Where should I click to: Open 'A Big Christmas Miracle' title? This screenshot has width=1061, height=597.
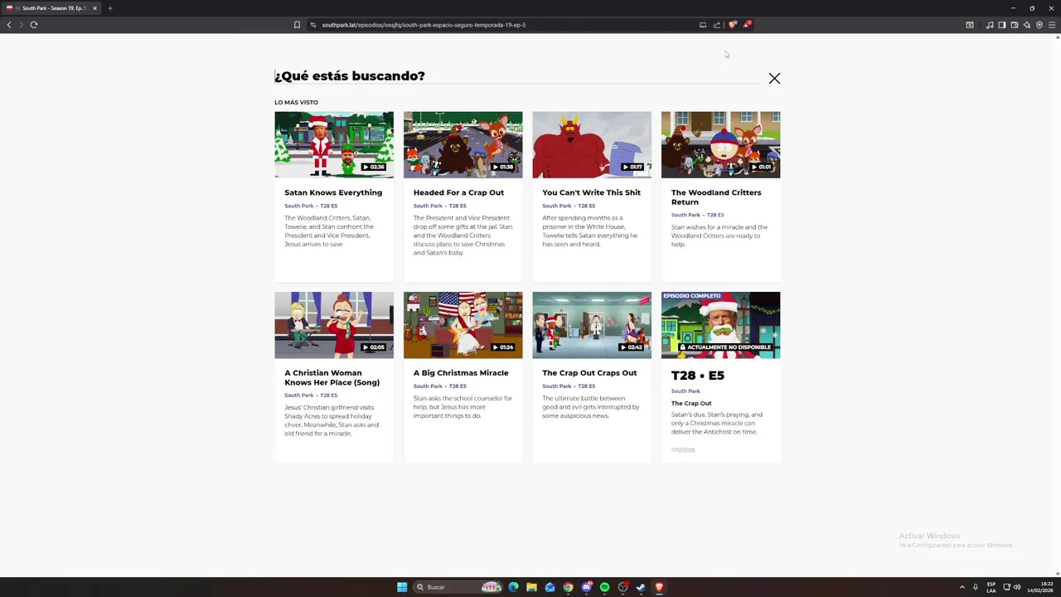pos(461,373)
